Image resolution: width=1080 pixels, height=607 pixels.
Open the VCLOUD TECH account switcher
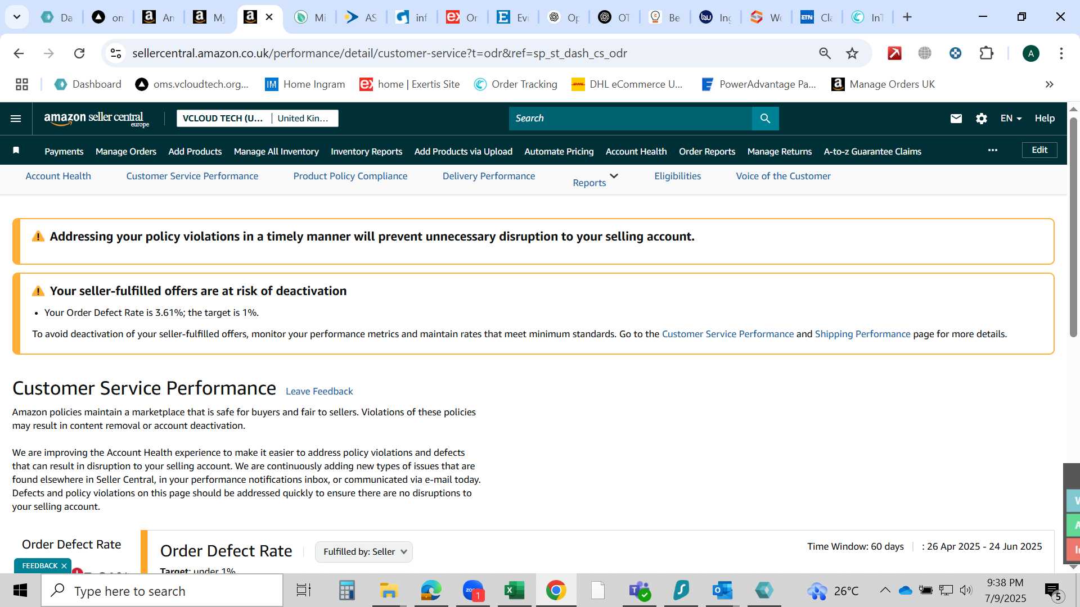257,119
